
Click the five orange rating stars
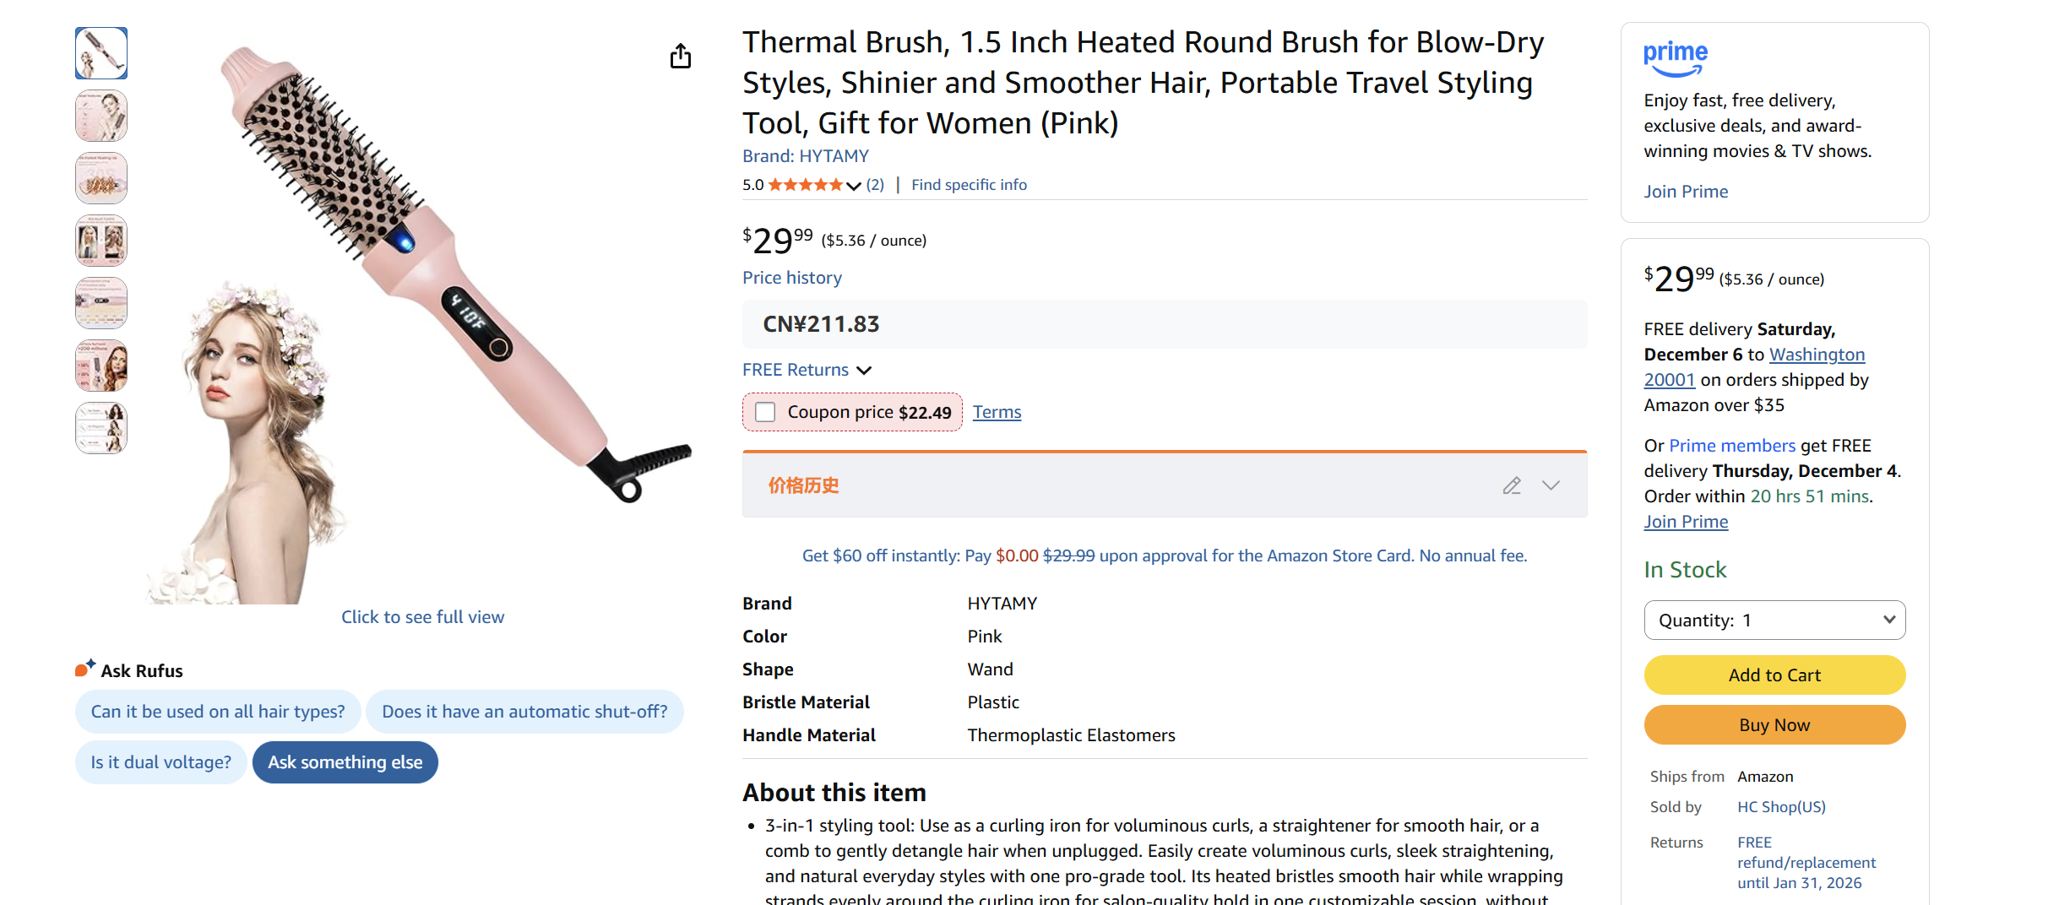pos(807,184)
